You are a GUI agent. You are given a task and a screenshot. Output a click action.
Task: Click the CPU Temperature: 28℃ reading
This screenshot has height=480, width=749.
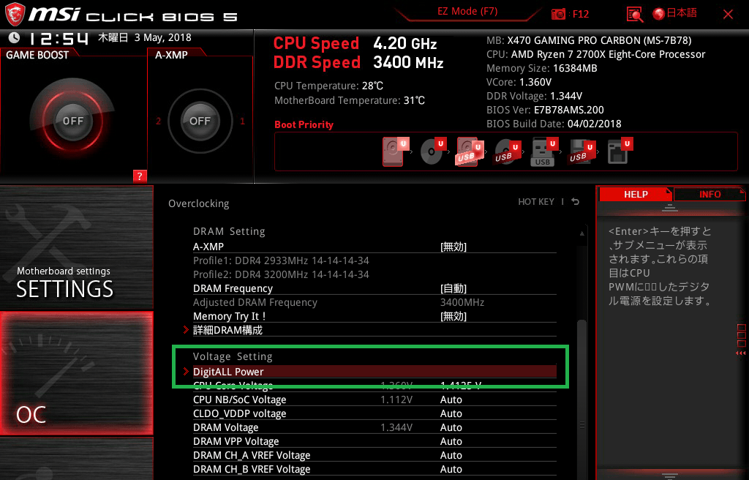coord(328,86)
